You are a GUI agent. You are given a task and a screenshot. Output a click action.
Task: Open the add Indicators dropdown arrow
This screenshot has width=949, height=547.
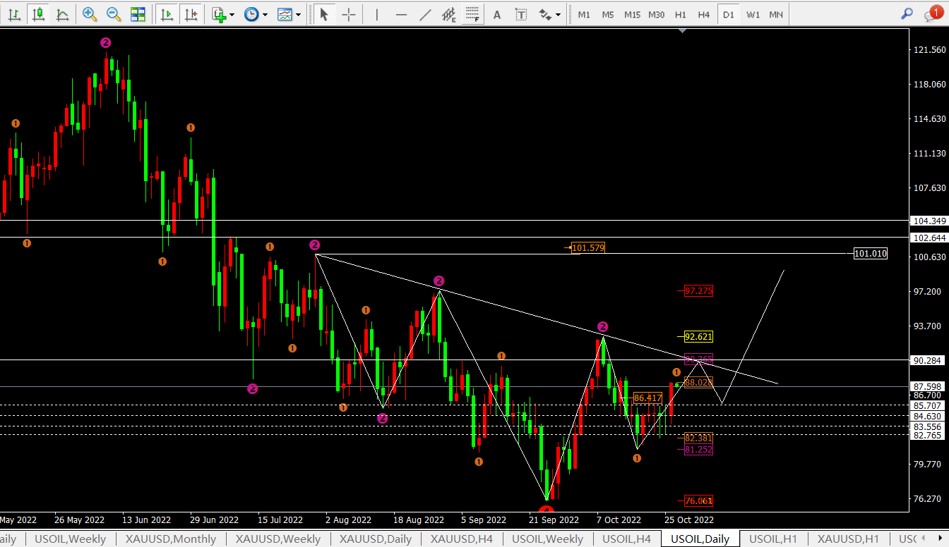coord(232,14)
